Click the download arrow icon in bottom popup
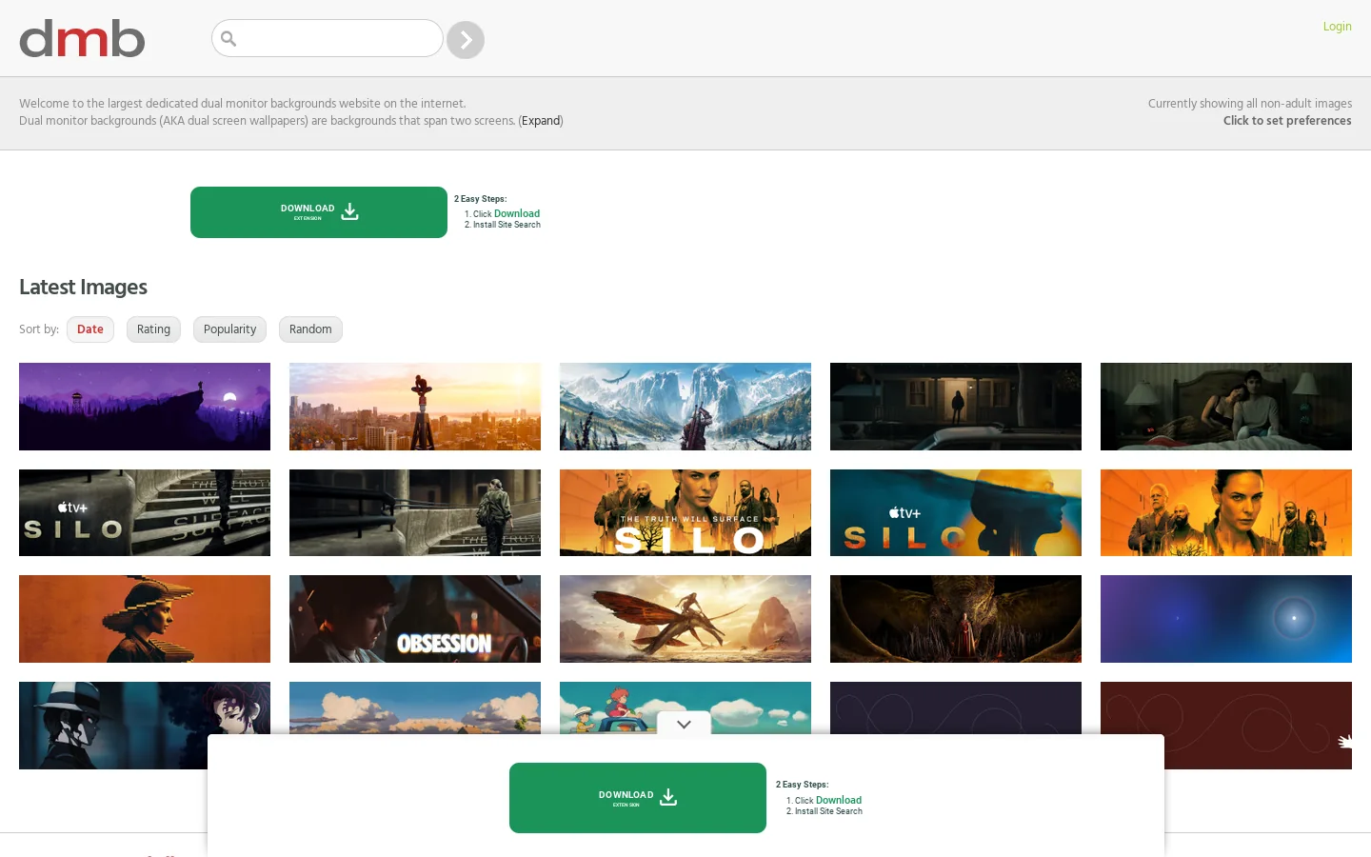The width and height of the screenshot is (1371, 857). (668, 797)
